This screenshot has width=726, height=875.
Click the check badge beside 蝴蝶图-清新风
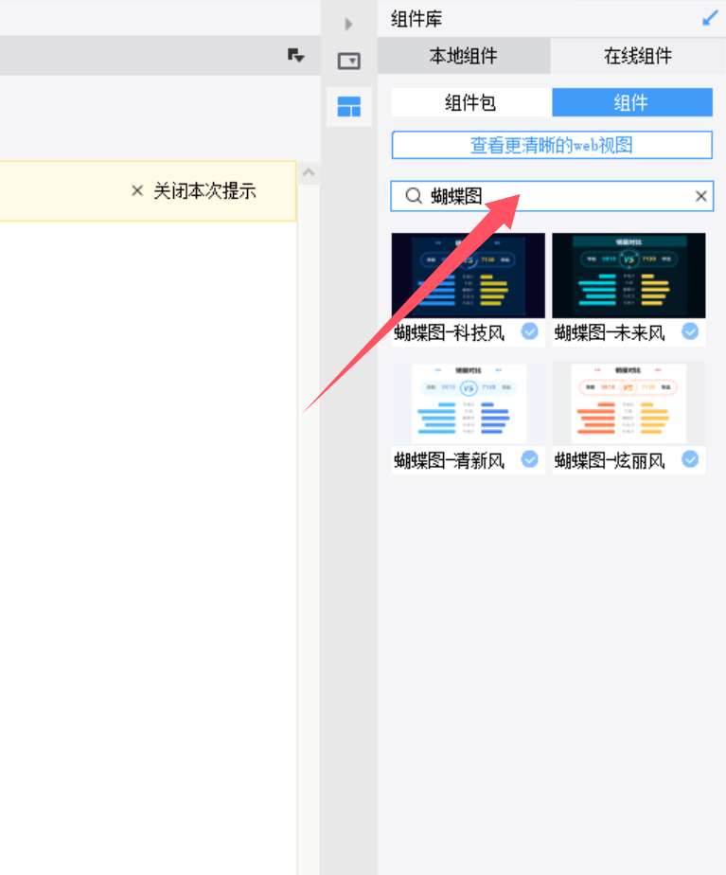point(530,459)
